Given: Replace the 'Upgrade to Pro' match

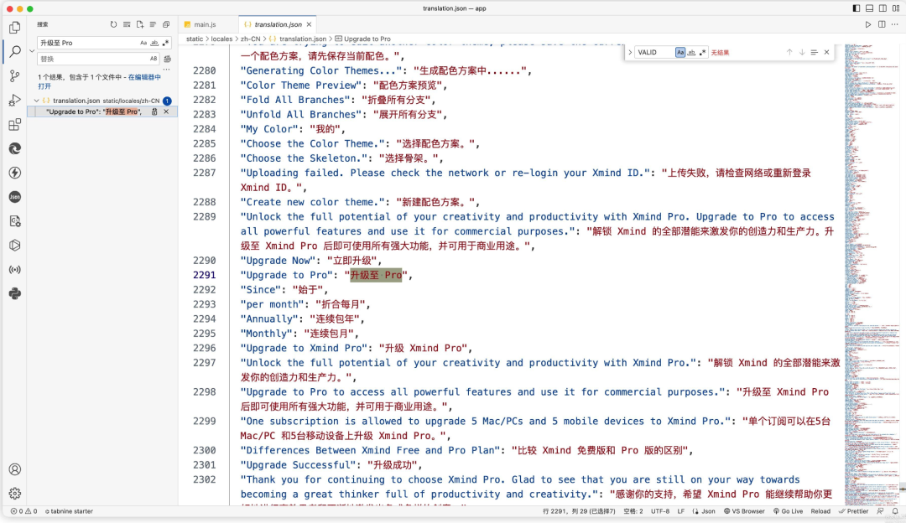Looking at the screenshot, I should click(x=154, y=111).
